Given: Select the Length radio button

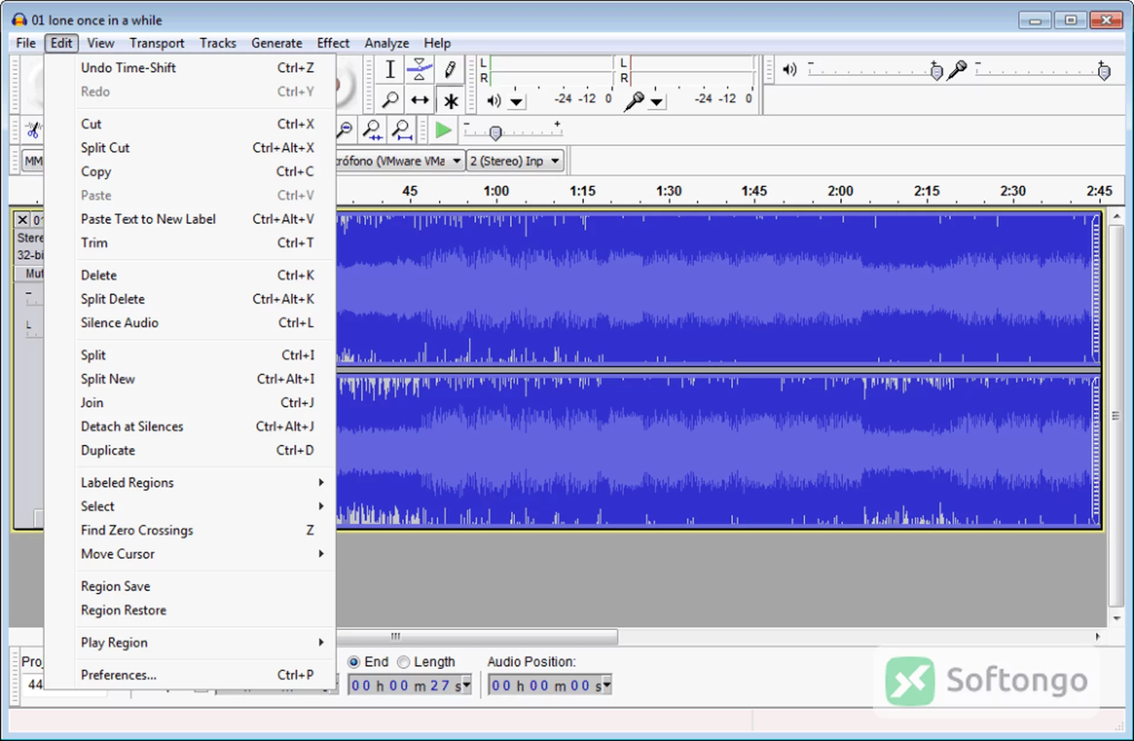Looking at the screenshot, I should pyautogui.click(x=403, y=662).
